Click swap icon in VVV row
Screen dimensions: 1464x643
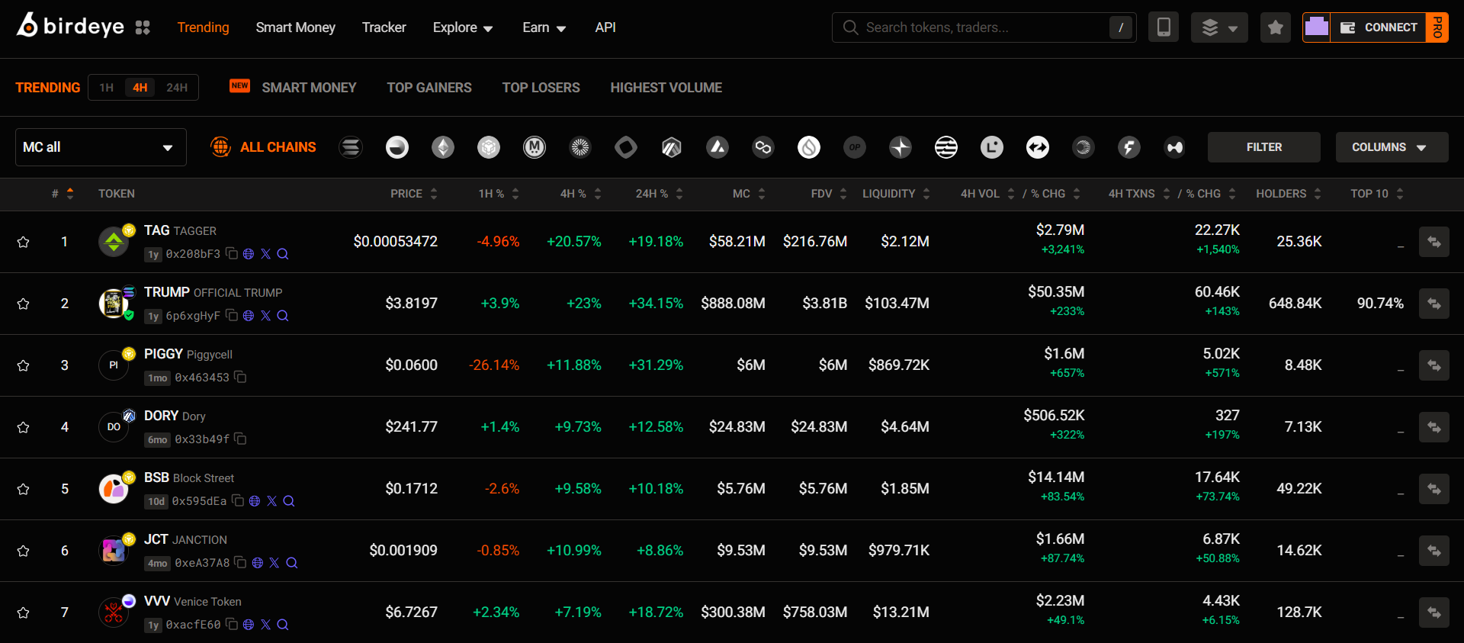[1434, 612]
